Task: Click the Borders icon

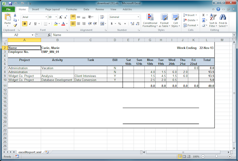Action: [x=45, y=24]
